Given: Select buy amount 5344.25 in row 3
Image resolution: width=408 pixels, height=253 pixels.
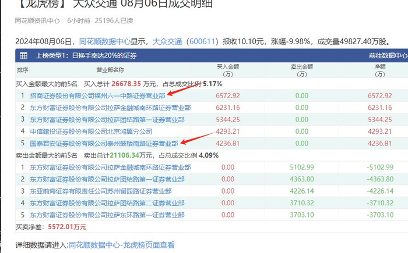Looking at the screenshot, I should pyautogui.click(x=228, y=120).
